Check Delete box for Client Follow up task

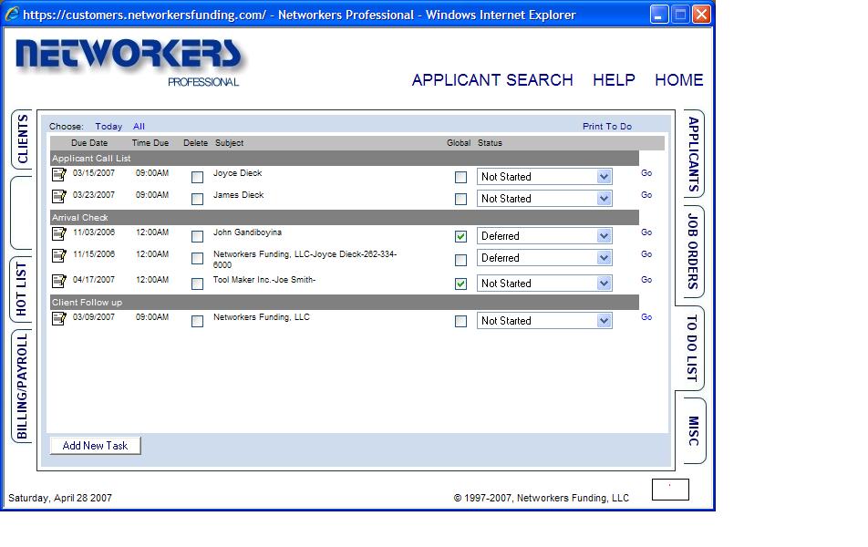[197, 321]
